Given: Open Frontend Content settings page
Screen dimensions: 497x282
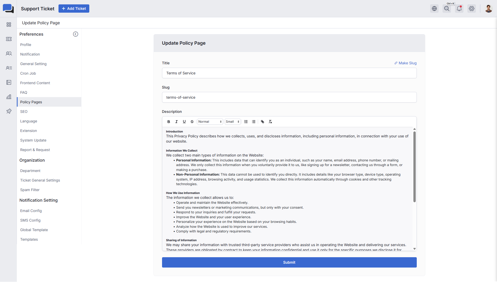Looking at the screenshot, I should 35,83.
